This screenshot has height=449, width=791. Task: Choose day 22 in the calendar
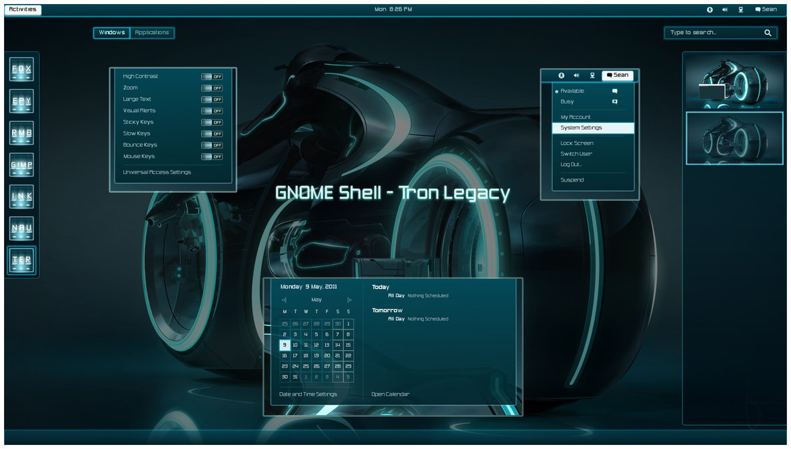click(x=348, y=356)
